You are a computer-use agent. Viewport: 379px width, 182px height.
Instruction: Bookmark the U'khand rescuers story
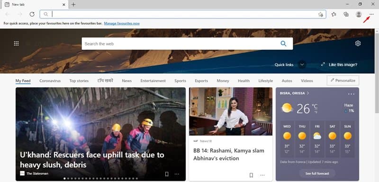[167, 174]
